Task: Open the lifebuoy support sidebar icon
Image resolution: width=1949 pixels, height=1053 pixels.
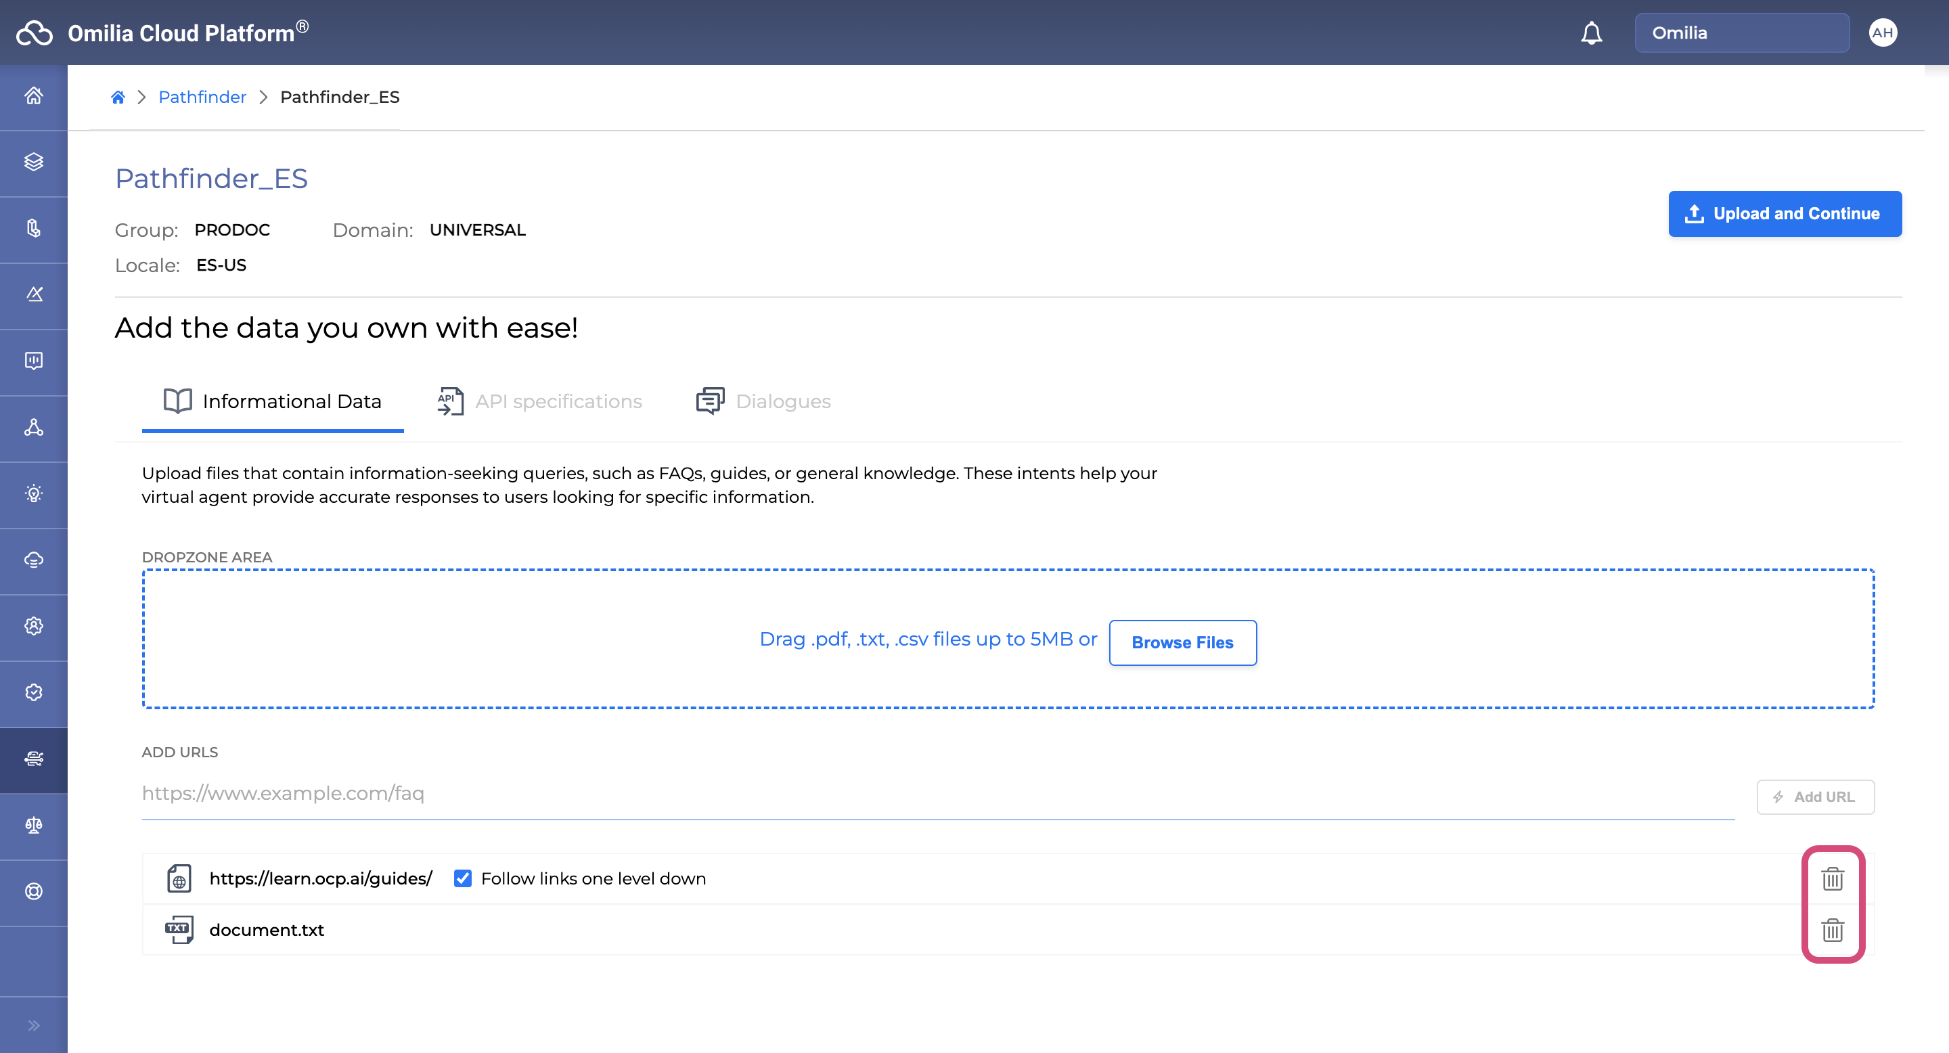Action: tap(33, 891)
